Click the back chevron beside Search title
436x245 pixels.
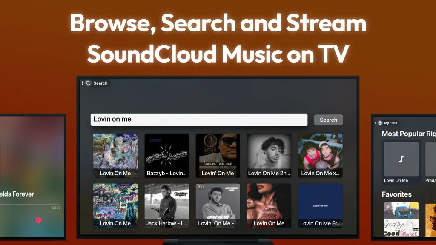click(x=82, y=83)
